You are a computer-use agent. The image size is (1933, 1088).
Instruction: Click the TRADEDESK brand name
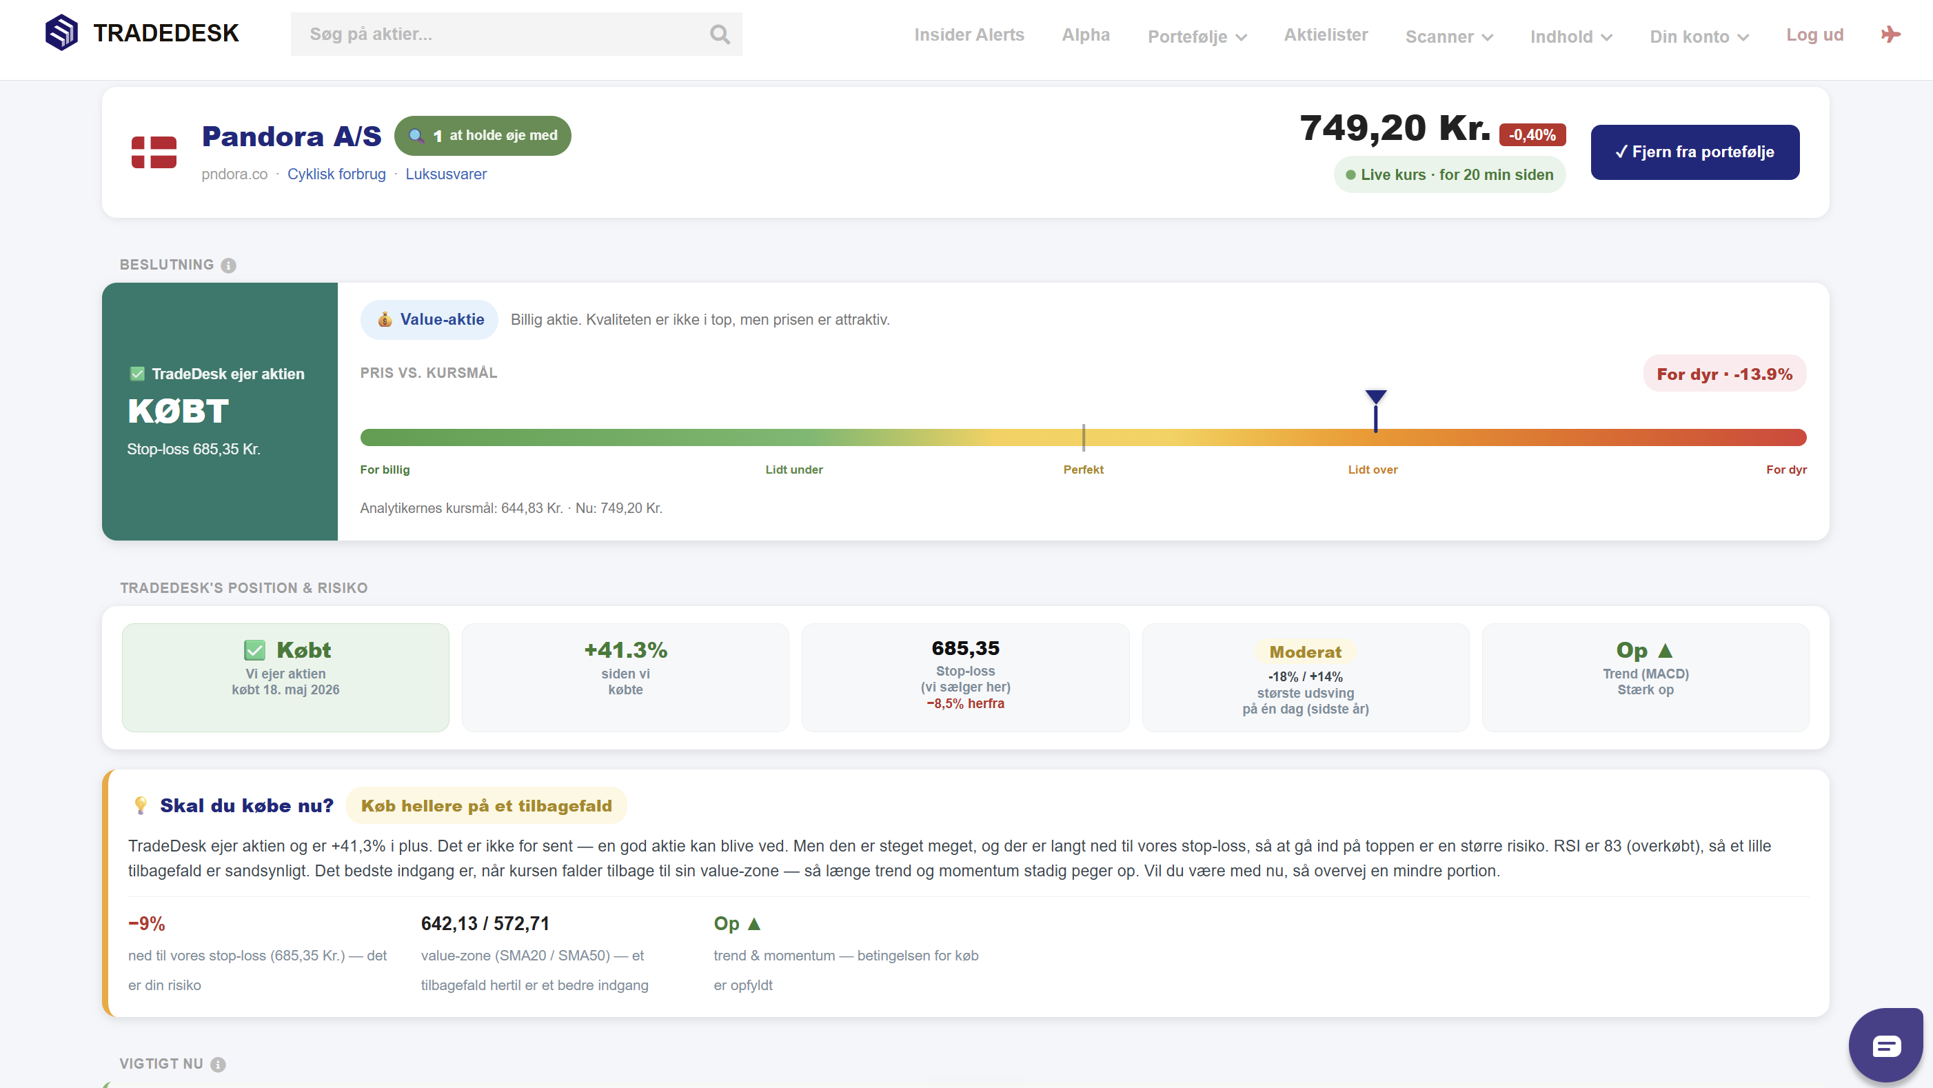click(x=166, y=33)
